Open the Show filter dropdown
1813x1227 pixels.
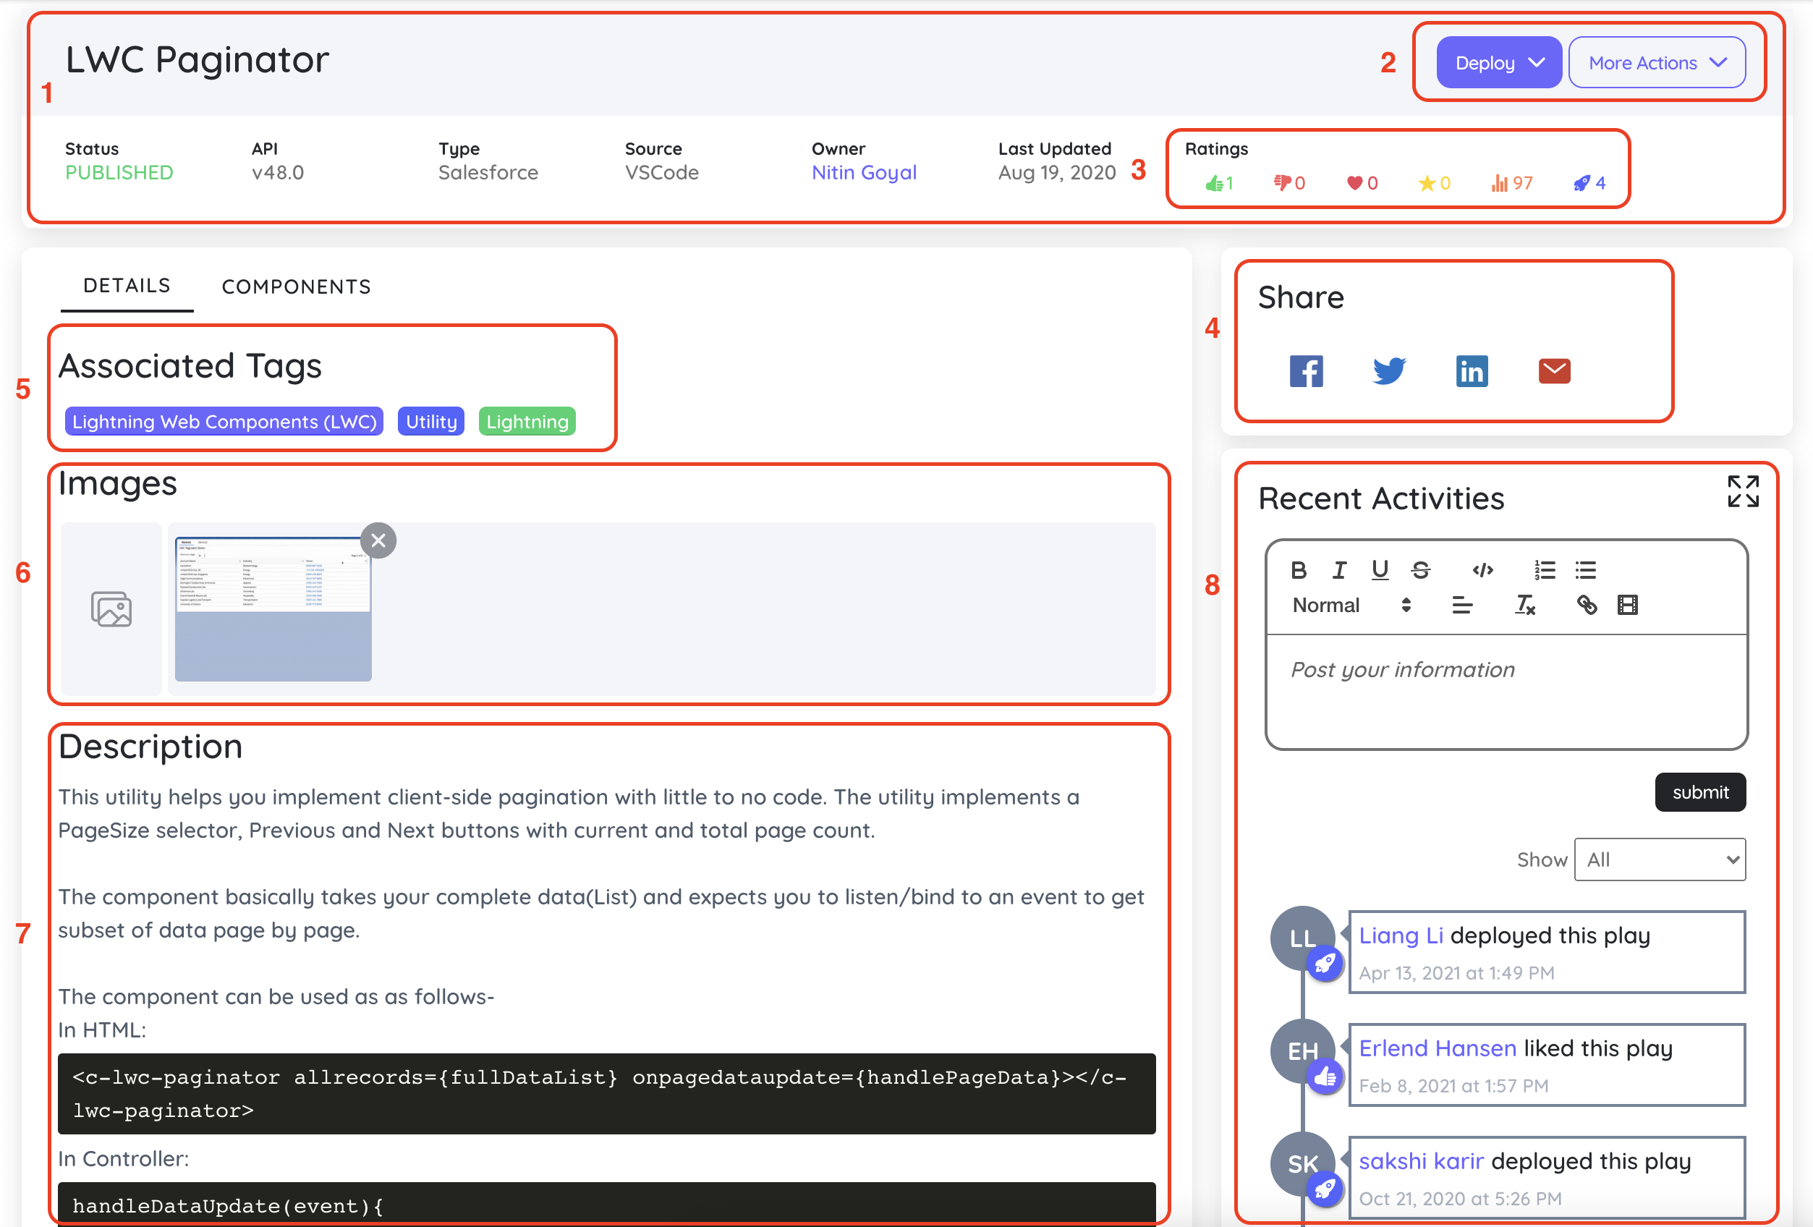[x=1660, y=859]
